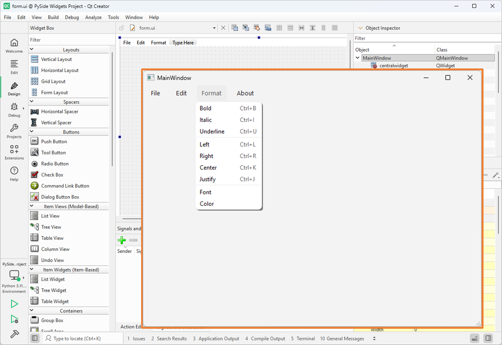Image resolution: width=502 pixels, height=345 pixels.
Task: Add a connection with green plus
Action: pos(122,240)
